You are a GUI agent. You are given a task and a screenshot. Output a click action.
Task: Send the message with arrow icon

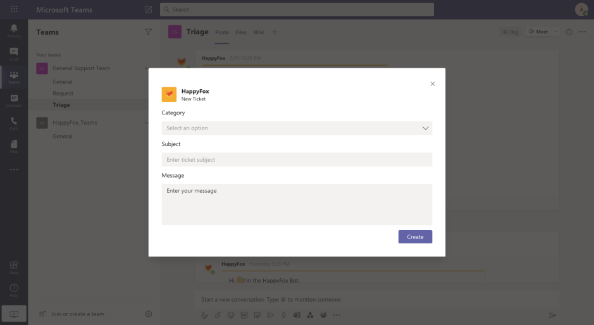[553, 315]
